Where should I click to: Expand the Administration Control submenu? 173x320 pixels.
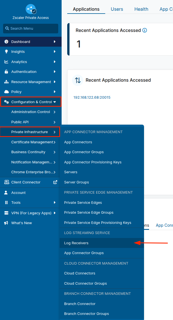(x=55, y=112)
